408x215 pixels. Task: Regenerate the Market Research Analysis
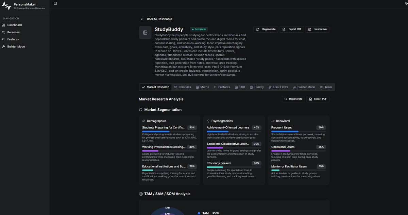point(293,99)
